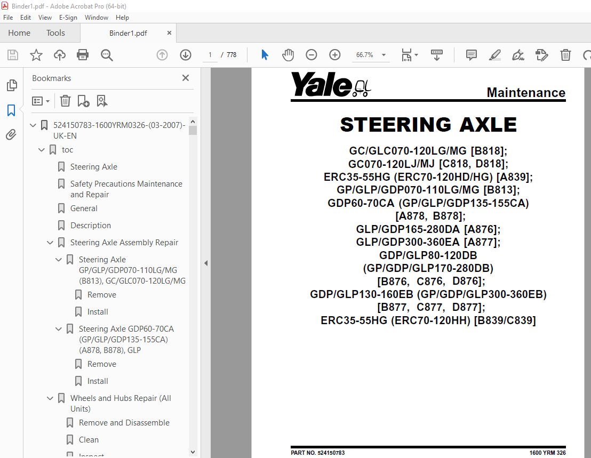This screenshot has height=458, width=591.
Task: Toggle scrolling mode keyboard icon
Action: pos(437,55)
